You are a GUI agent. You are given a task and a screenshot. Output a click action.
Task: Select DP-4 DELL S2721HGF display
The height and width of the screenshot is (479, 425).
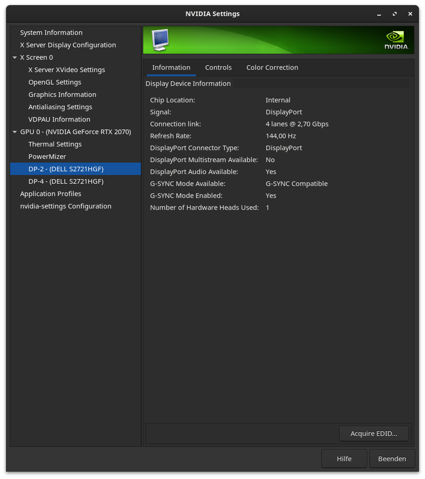point(66,181)
